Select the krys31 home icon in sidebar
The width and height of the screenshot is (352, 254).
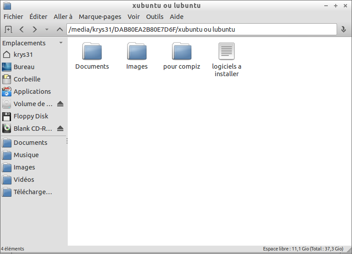pyautogui.click(x=7, y=55)
